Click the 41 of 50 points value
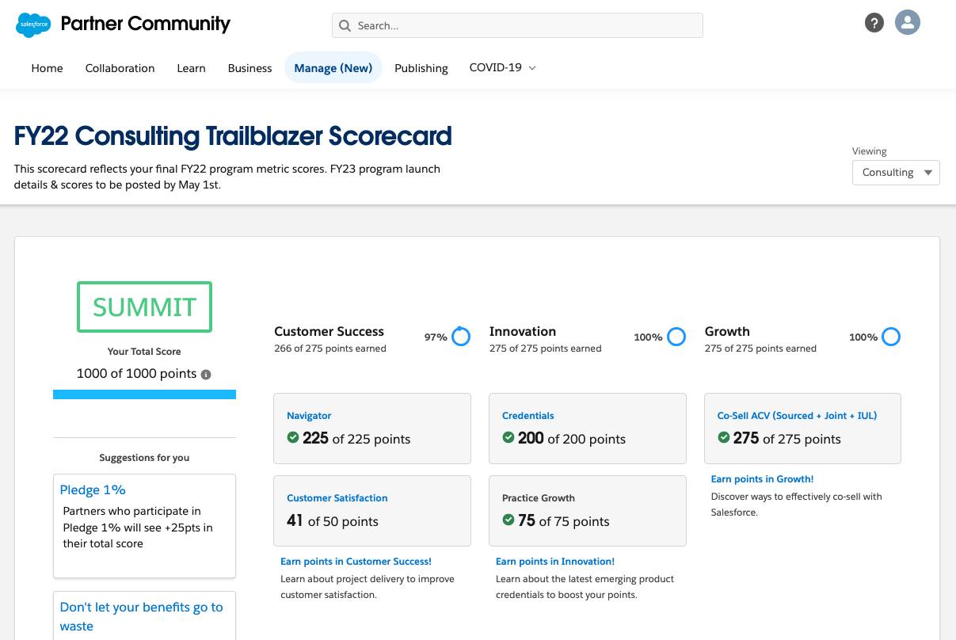The height and width of the screenshot is (640, 956). coord(333,520)
